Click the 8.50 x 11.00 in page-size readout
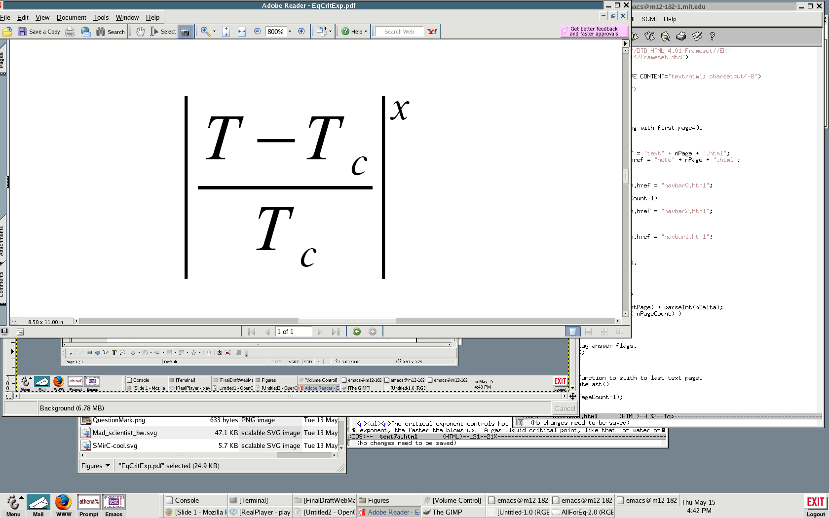 (x=45, y=322)
